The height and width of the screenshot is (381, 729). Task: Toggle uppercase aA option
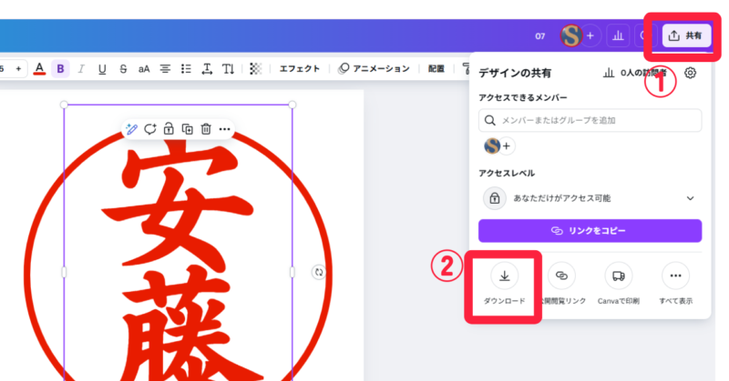[144, 69]
